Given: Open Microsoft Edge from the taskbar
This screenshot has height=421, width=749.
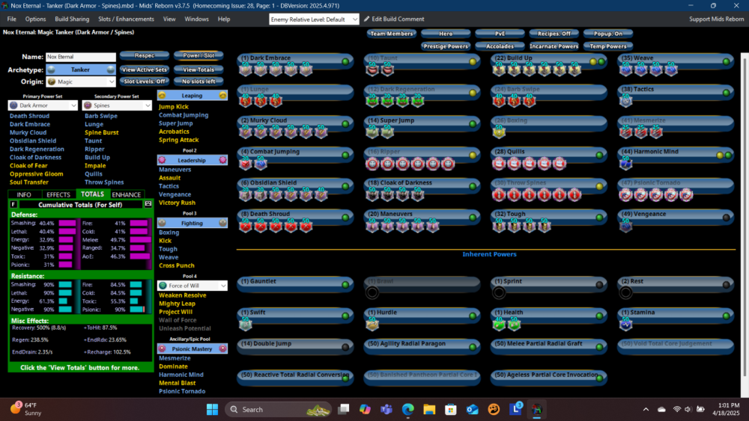Looking at the screenshot, I should click(407, 409).
